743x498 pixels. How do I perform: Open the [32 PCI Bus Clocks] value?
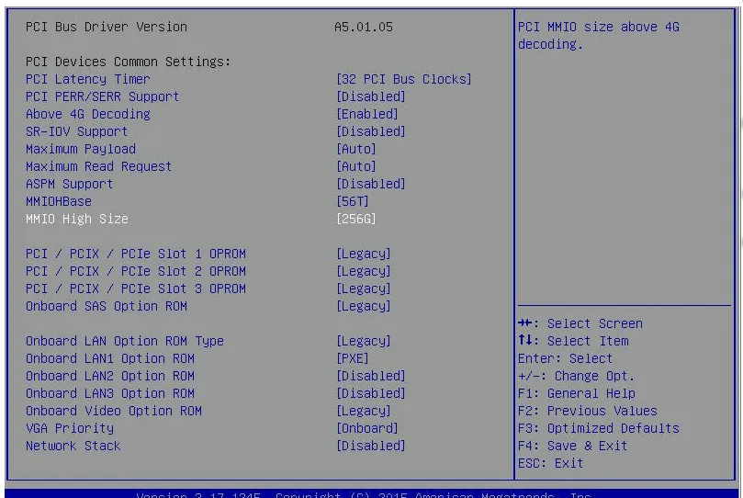pos(404,79)
